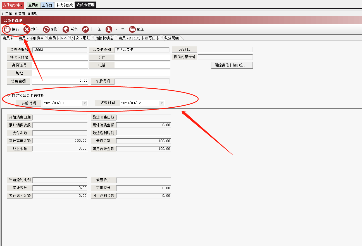Click the 保存 save icon
The image size is (362, 246).
point(8,29)
